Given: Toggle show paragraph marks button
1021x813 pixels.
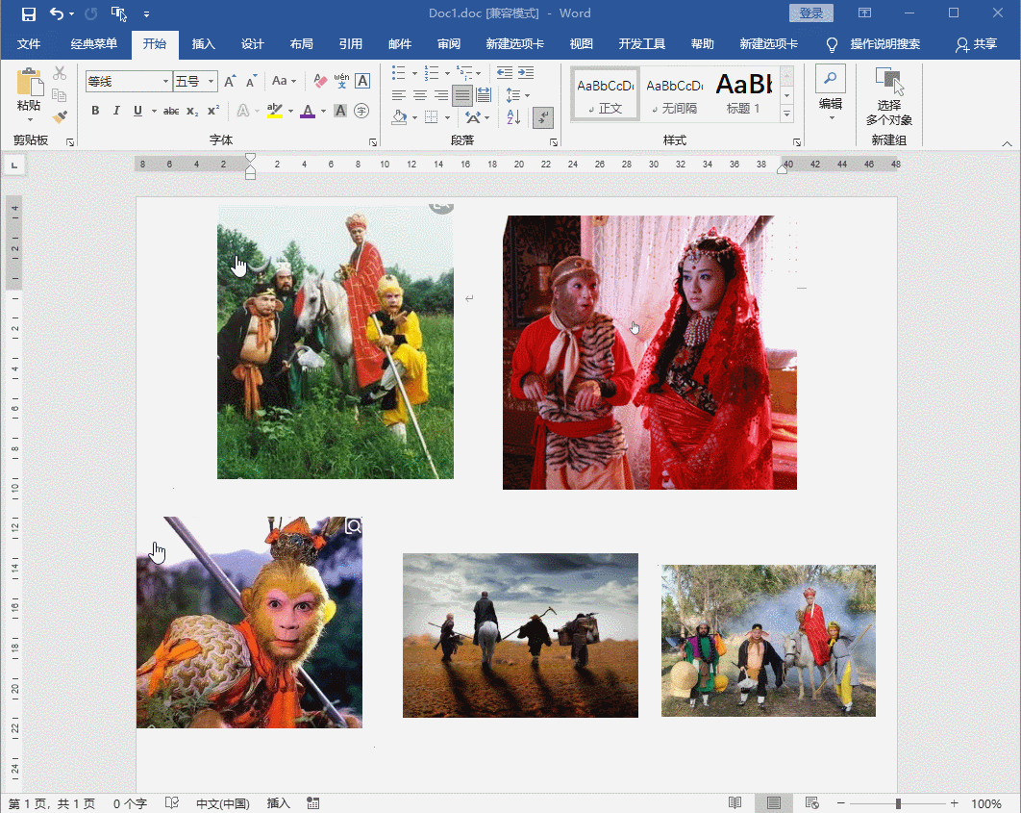Looking at the screenshot, I should [543, 117].
